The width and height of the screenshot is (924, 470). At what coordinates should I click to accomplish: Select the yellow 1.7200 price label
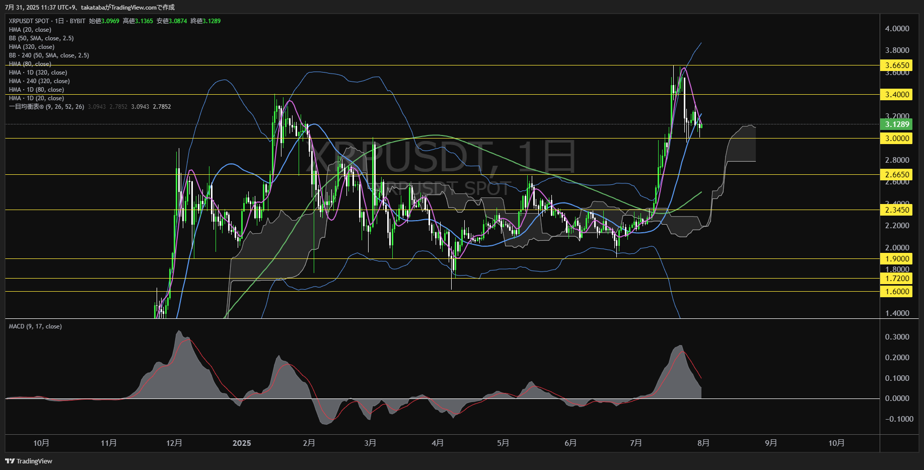(896, 278)
